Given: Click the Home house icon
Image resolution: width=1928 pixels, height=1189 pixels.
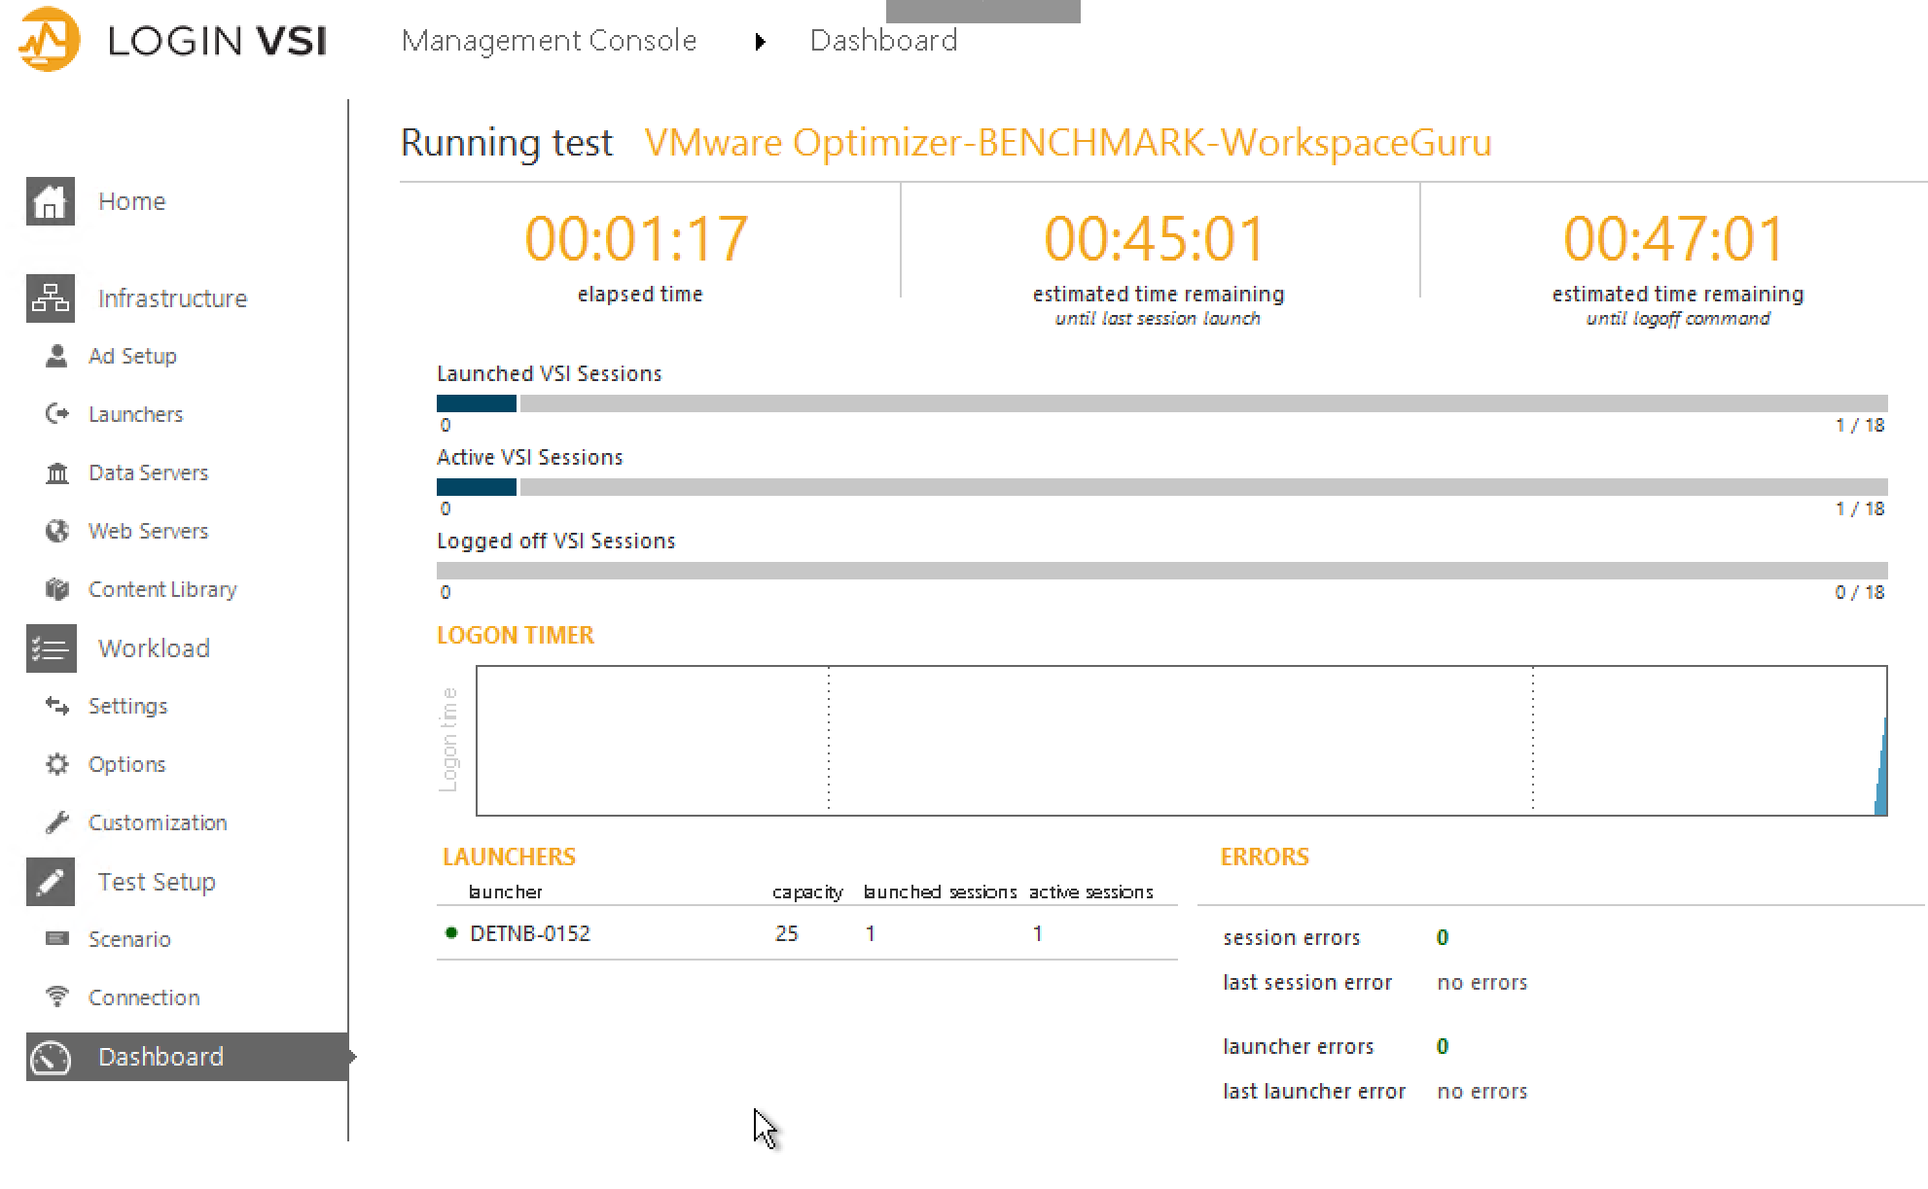Looking at the screenshot, I should 51,201.
